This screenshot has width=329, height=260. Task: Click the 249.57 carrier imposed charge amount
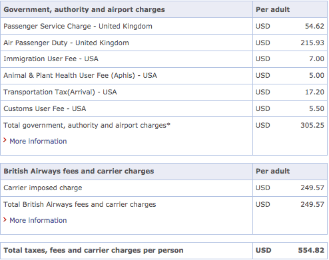coord(312,188)
